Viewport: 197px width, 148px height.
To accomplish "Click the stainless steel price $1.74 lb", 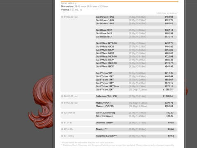I will coord(66,123).
